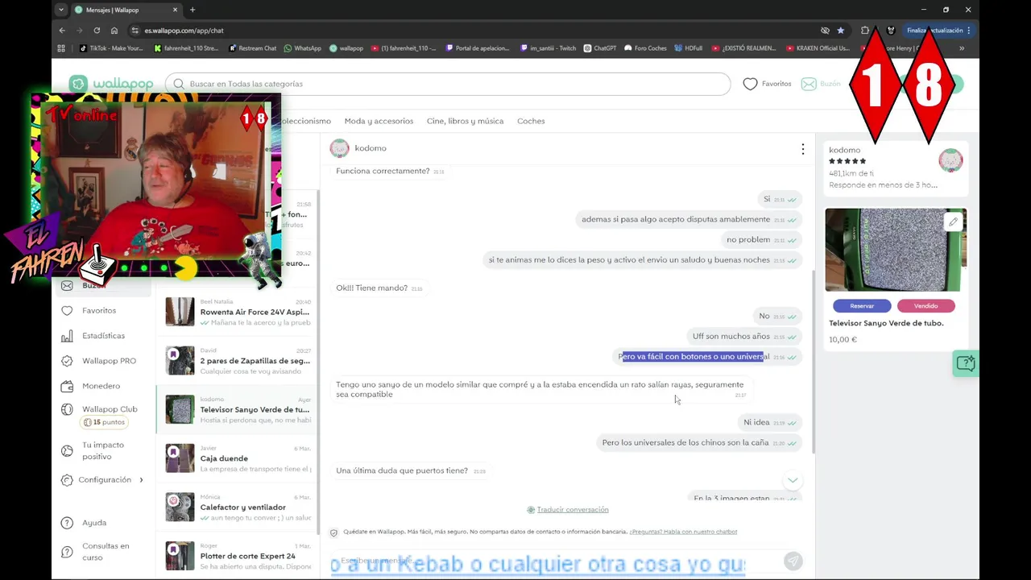Click the search magnifier icon
This screenshot has height=580, width=1031.
point(179,84)
